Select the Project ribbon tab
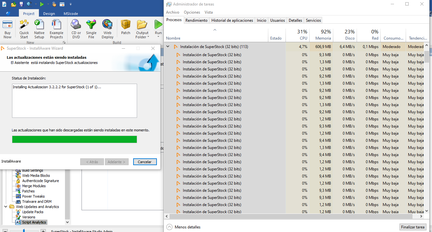Image resolution: width=432 pixels, height=232 pixels. 29,13
